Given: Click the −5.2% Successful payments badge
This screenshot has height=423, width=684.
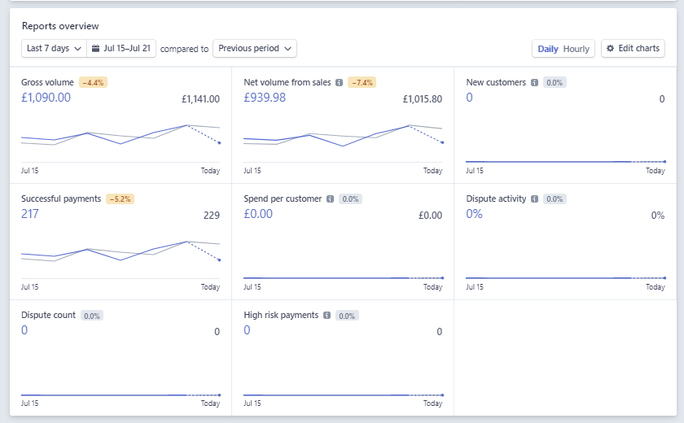Looking at the screenshot, I should (120, 199).
